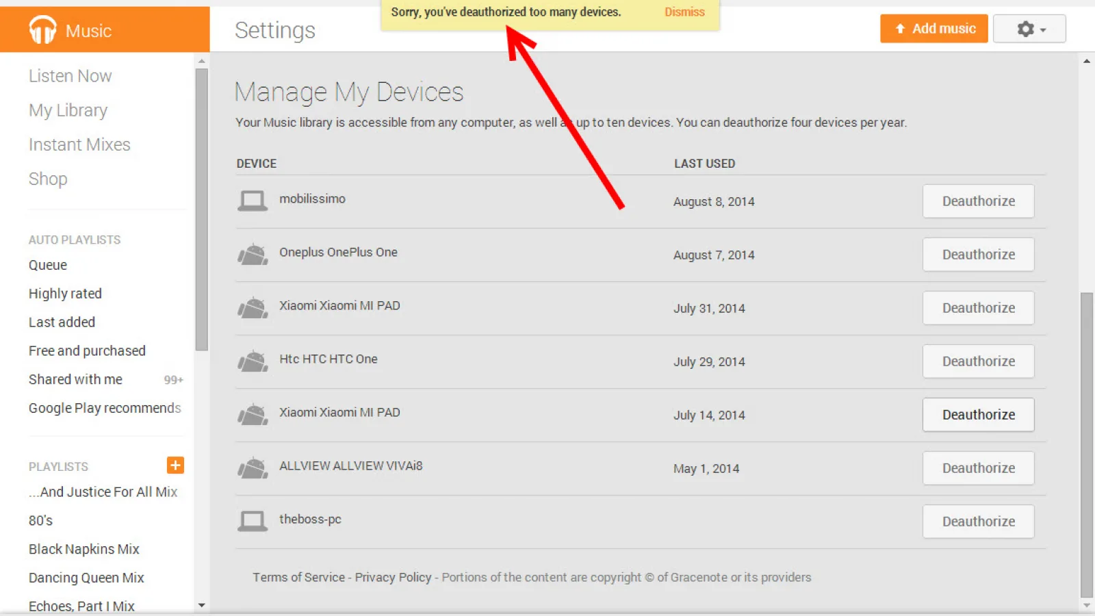This screenshot has height=616, width=1095.
Task: Click the August 8, 2014 date
Action: (714, 202)
